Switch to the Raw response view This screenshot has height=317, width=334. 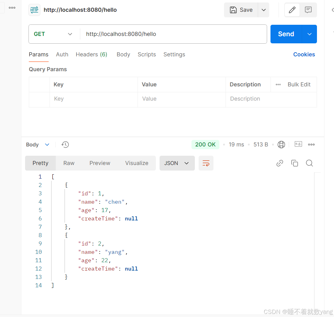coord(68,163)
